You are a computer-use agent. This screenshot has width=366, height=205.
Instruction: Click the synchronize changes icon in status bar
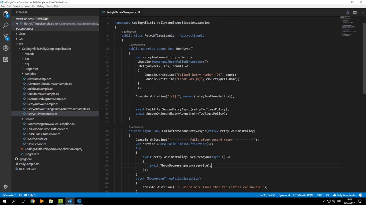[x=20, y=195]
